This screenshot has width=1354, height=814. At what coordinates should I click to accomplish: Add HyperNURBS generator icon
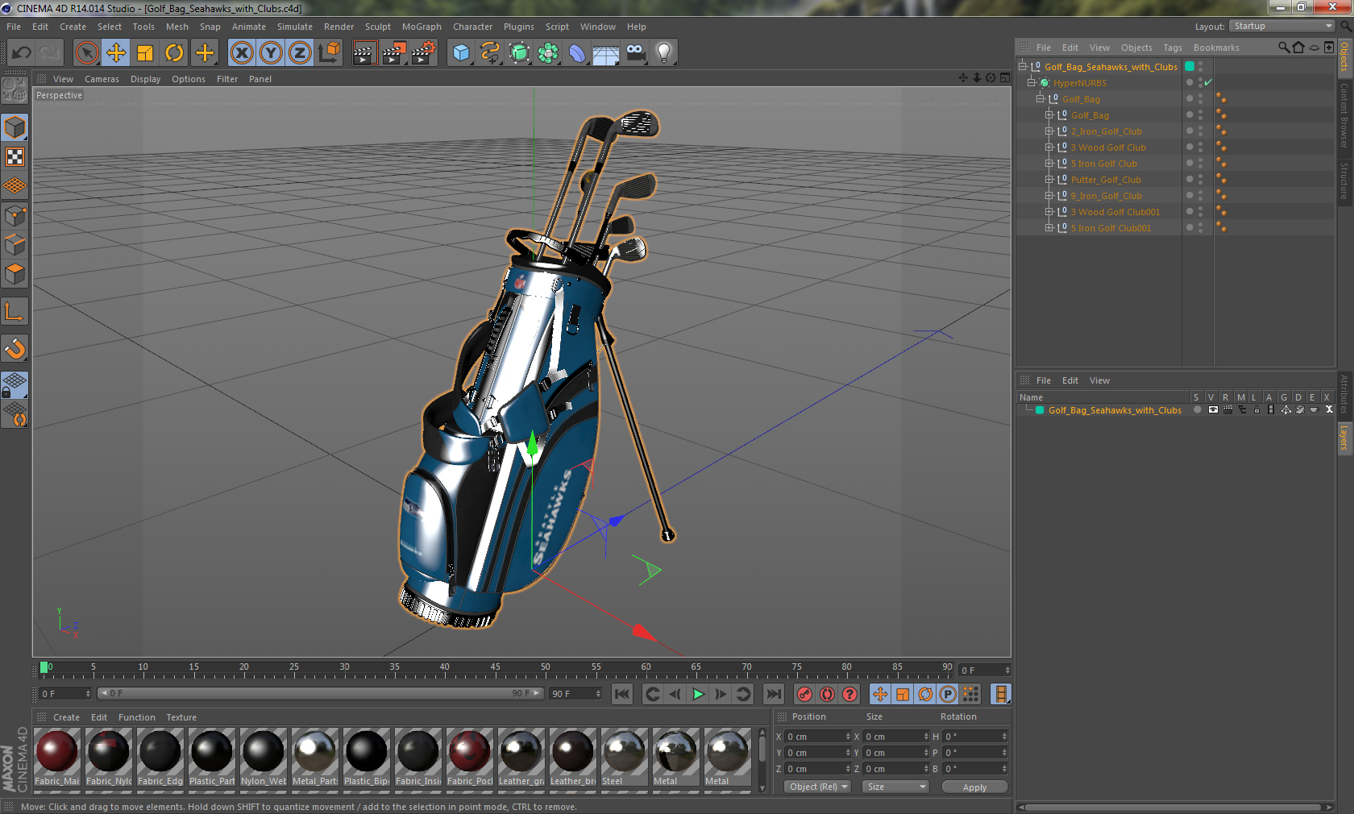tap(519, 53)
